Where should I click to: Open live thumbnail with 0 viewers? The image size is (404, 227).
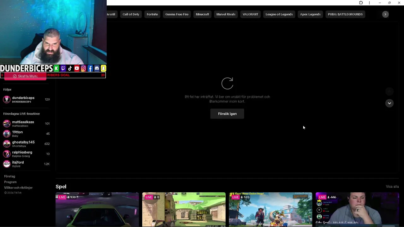coord(184,209)
